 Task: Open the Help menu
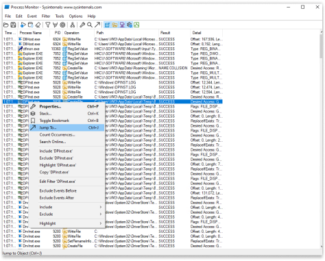pyautogui.click(x=91, y=16)
